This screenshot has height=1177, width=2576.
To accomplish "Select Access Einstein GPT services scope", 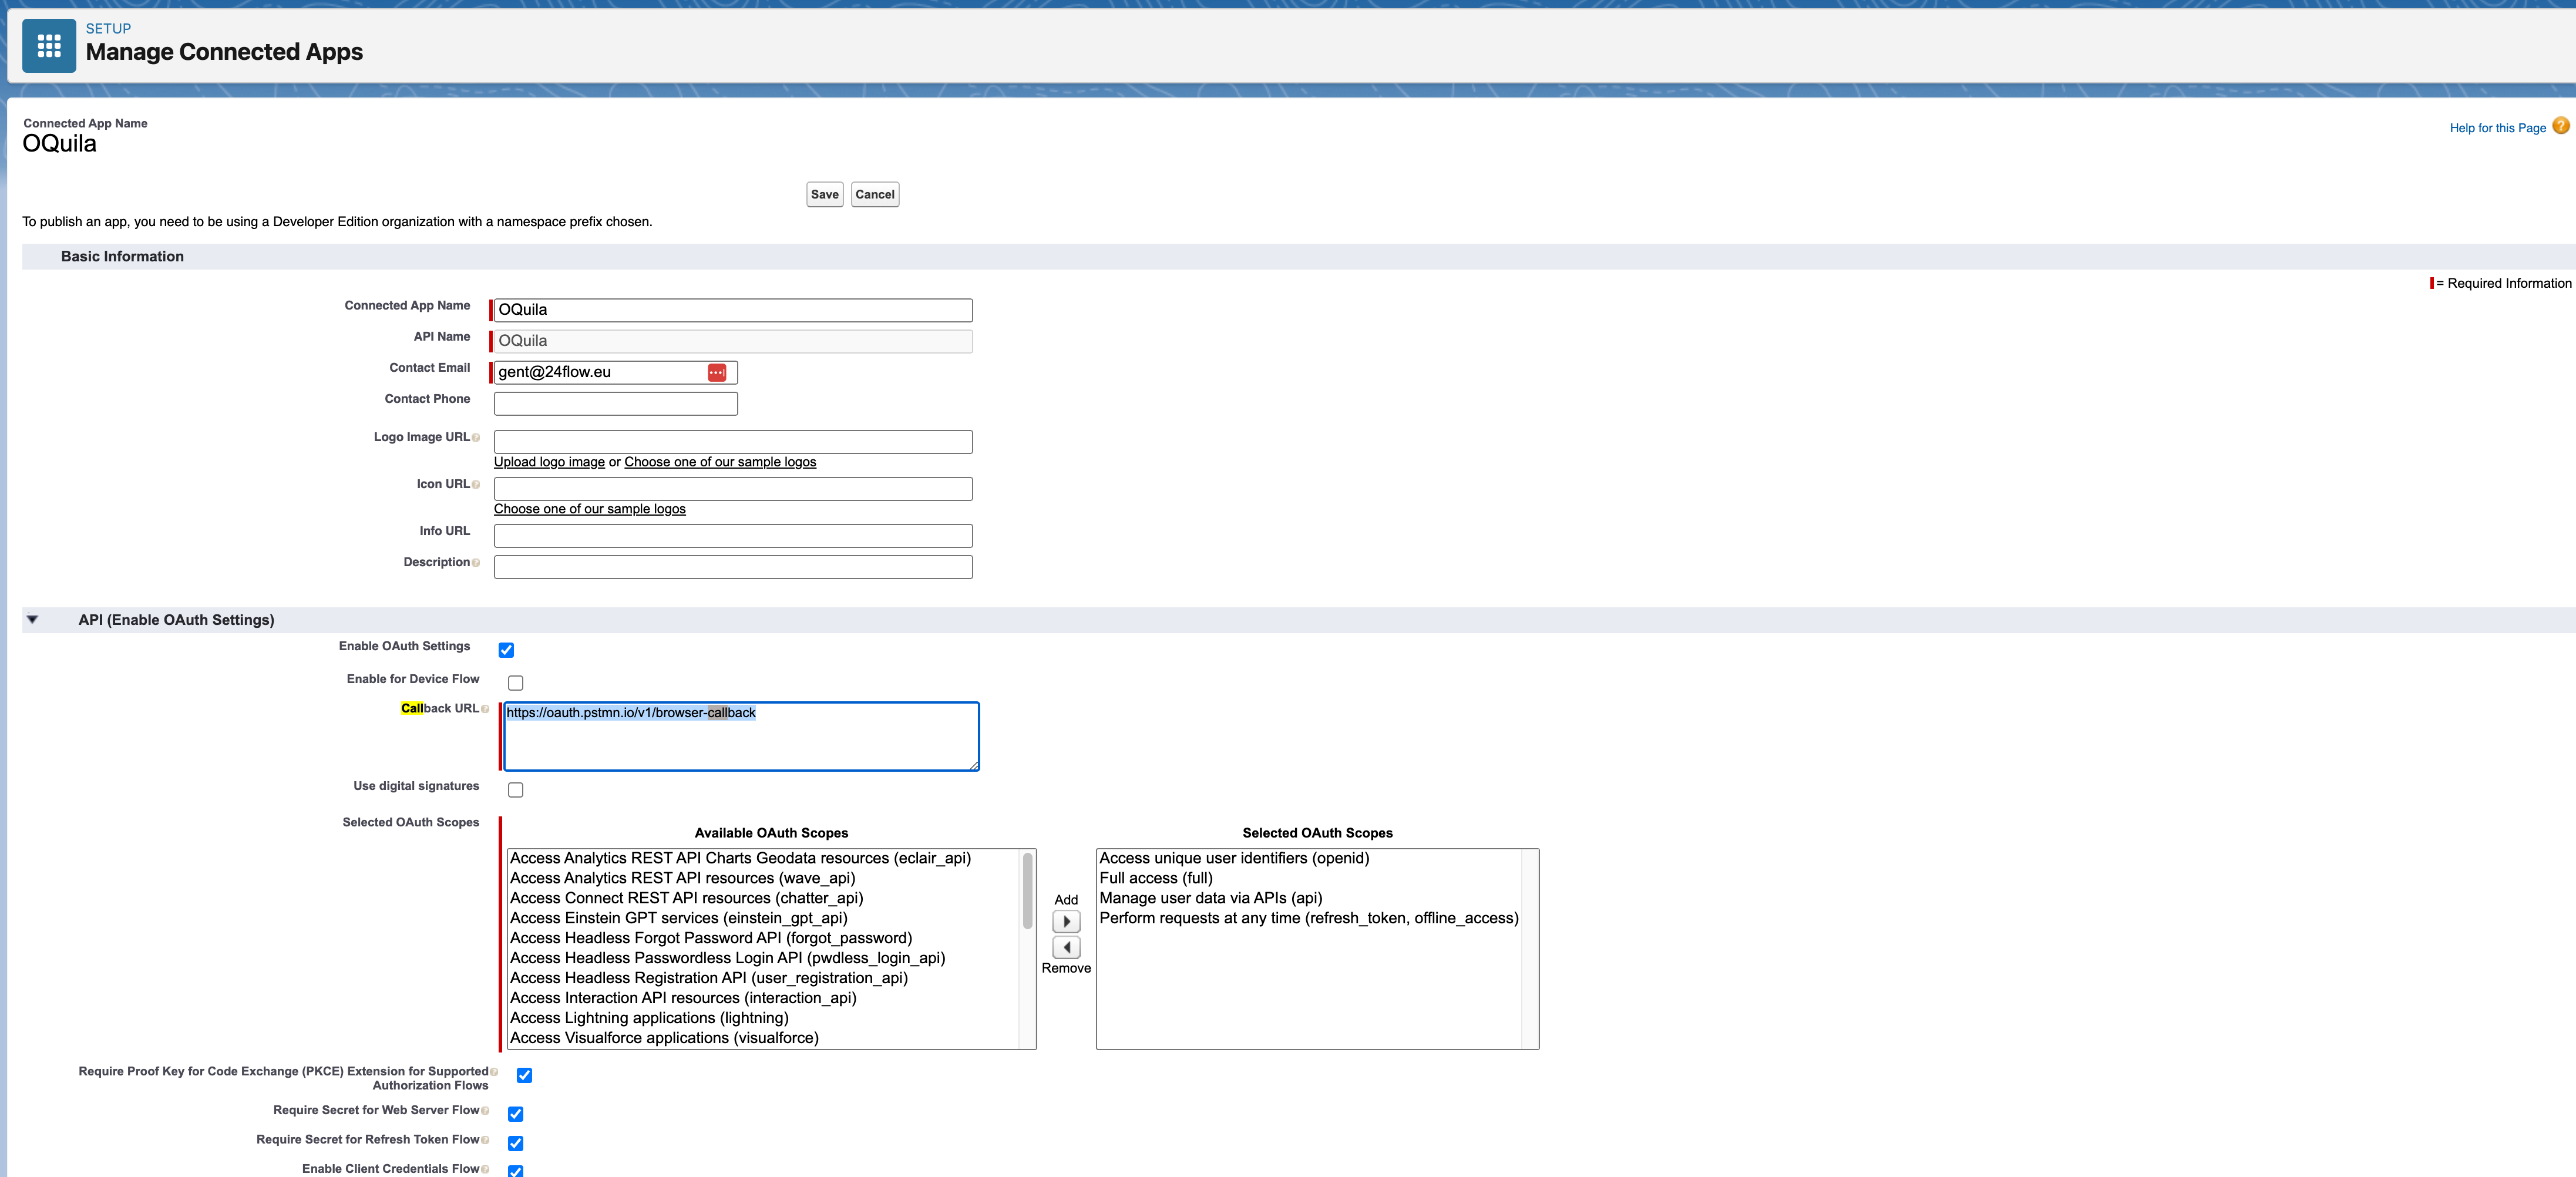I will (x=678, y=918).
